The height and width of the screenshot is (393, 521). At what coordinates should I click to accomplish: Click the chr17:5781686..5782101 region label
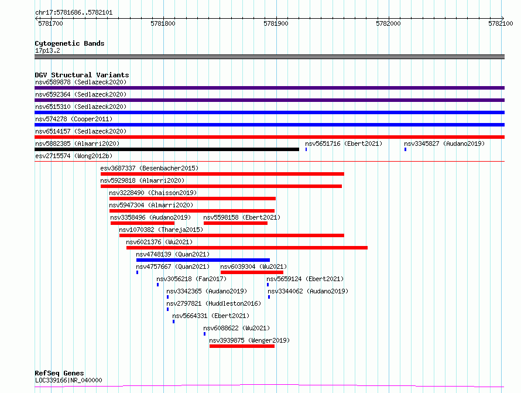(x=74, y=13)
